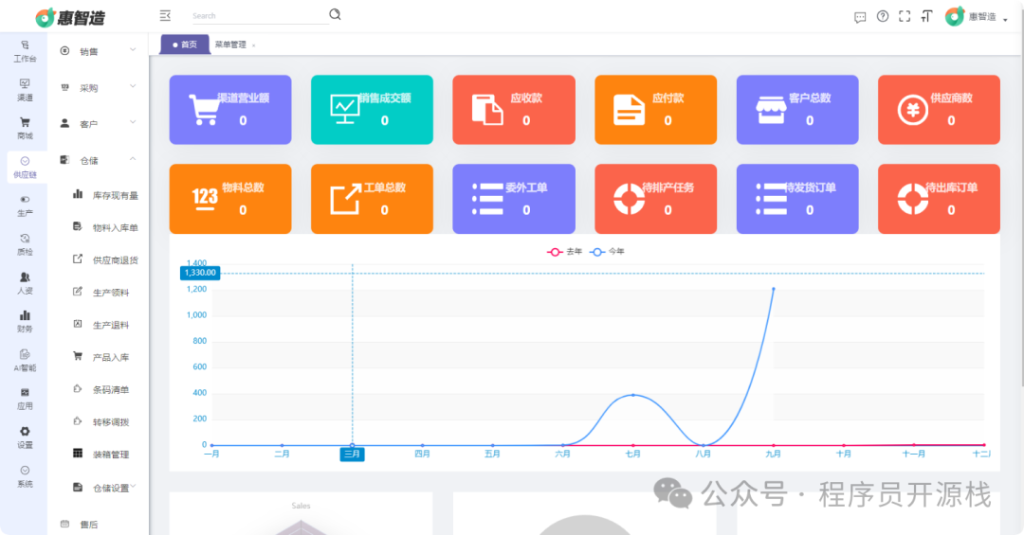This screenshot has width=1024, height=535.
Task: Open the 系统 sidebar icon
Action: pos(25,476)
